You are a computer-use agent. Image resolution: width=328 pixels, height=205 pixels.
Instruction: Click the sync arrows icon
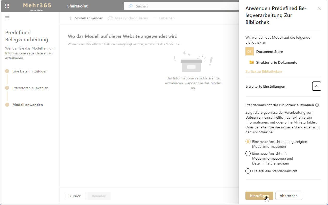tap(110, 18)
